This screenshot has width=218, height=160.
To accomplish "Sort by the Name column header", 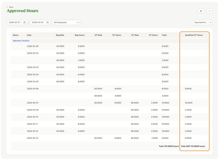I will [x=16, y=35].
